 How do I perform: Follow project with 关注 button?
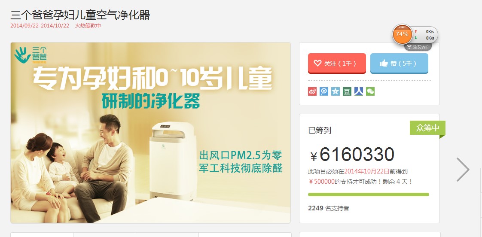[337, 63]
